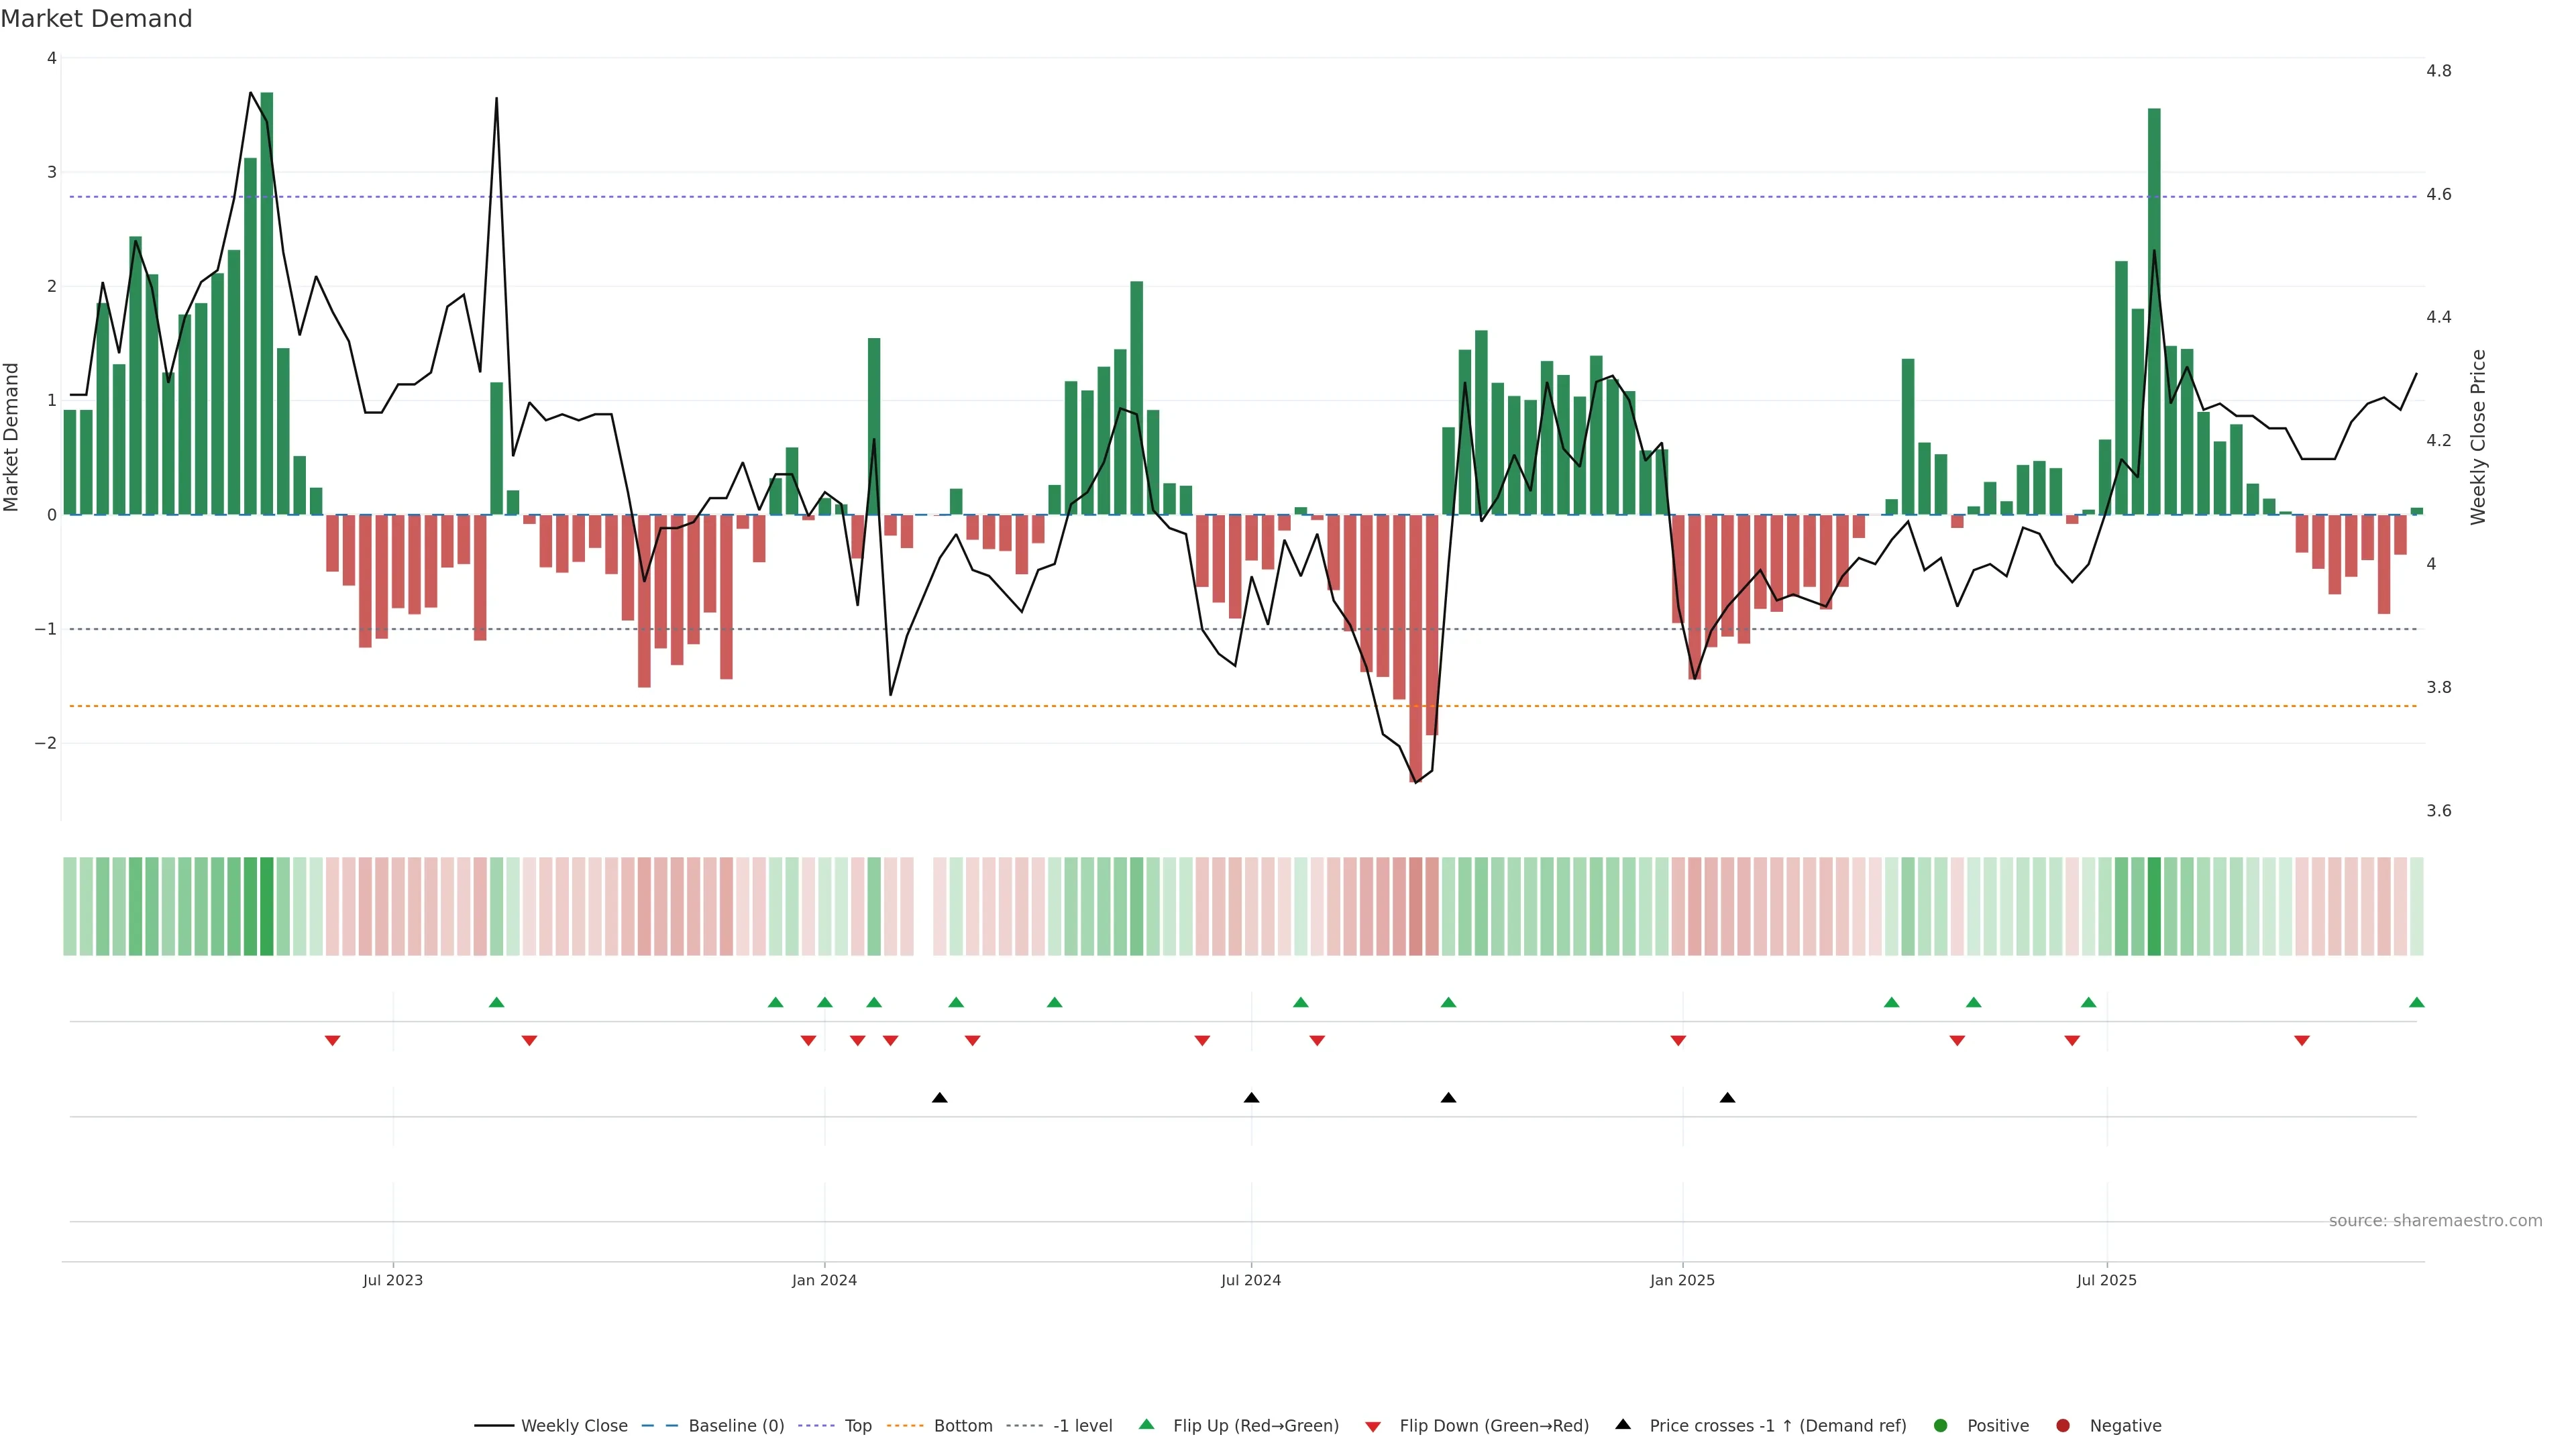Click the Jan 2025 x-axis label
This screenshot has height=1449, width=2576.
pos(1682,1280)
